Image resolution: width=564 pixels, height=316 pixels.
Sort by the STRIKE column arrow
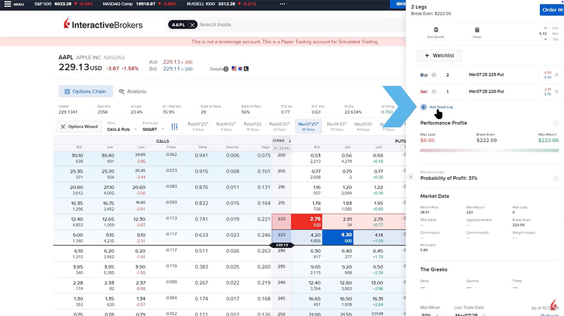[289, 141]
